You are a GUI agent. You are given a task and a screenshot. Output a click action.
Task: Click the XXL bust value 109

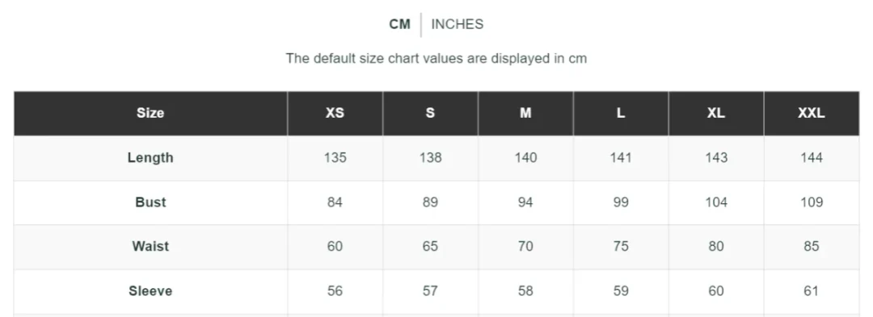[812, 202]
